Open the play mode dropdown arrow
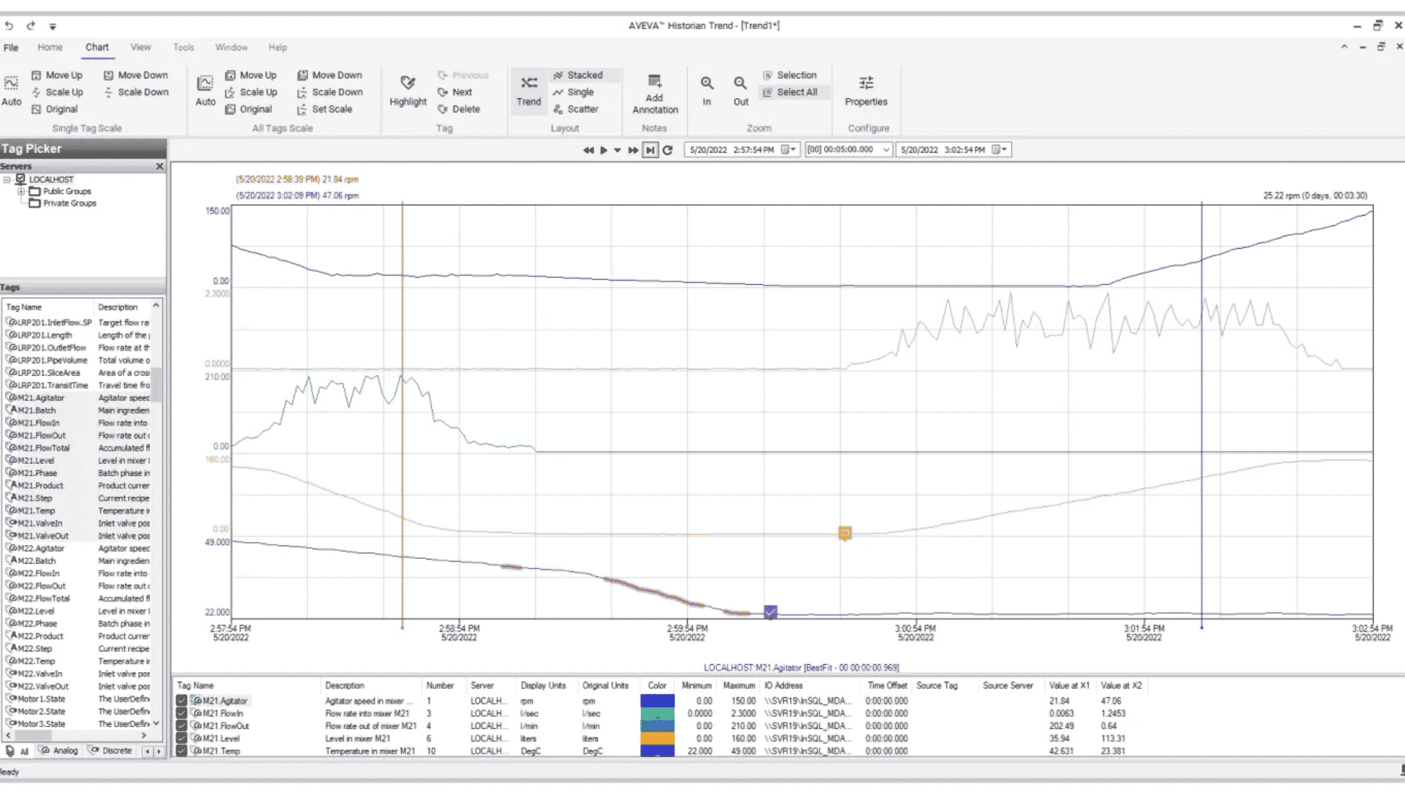The width and height of the screenshot is (1405, 790). pyautogui.click(x=618, y=150)
